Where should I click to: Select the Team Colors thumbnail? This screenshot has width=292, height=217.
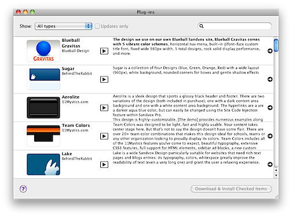coord(43,136)
